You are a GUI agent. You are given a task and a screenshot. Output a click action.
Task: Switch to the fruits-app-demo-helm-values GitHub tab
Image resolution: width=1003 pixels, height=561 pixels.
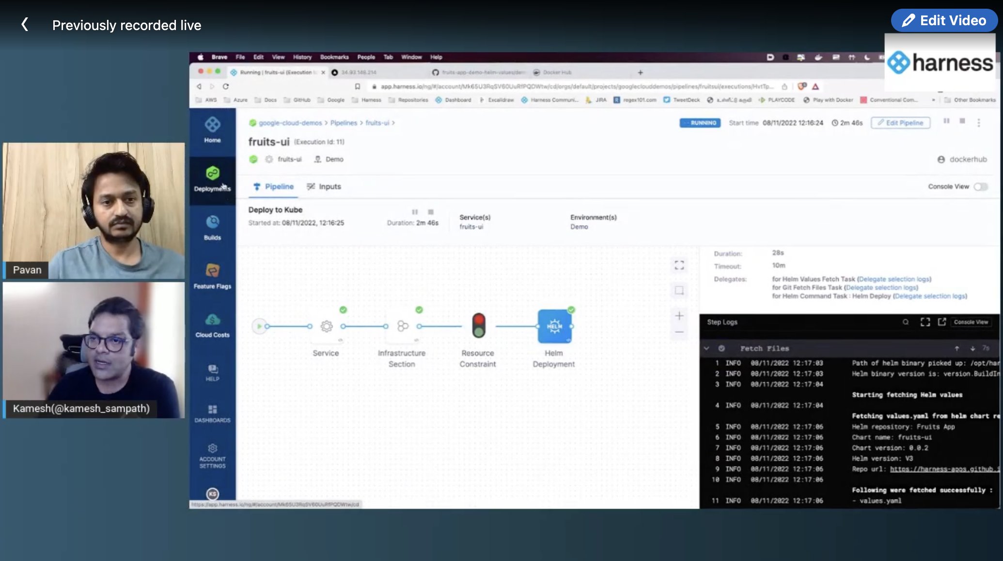pyautogui.click(x=478, y=72)
